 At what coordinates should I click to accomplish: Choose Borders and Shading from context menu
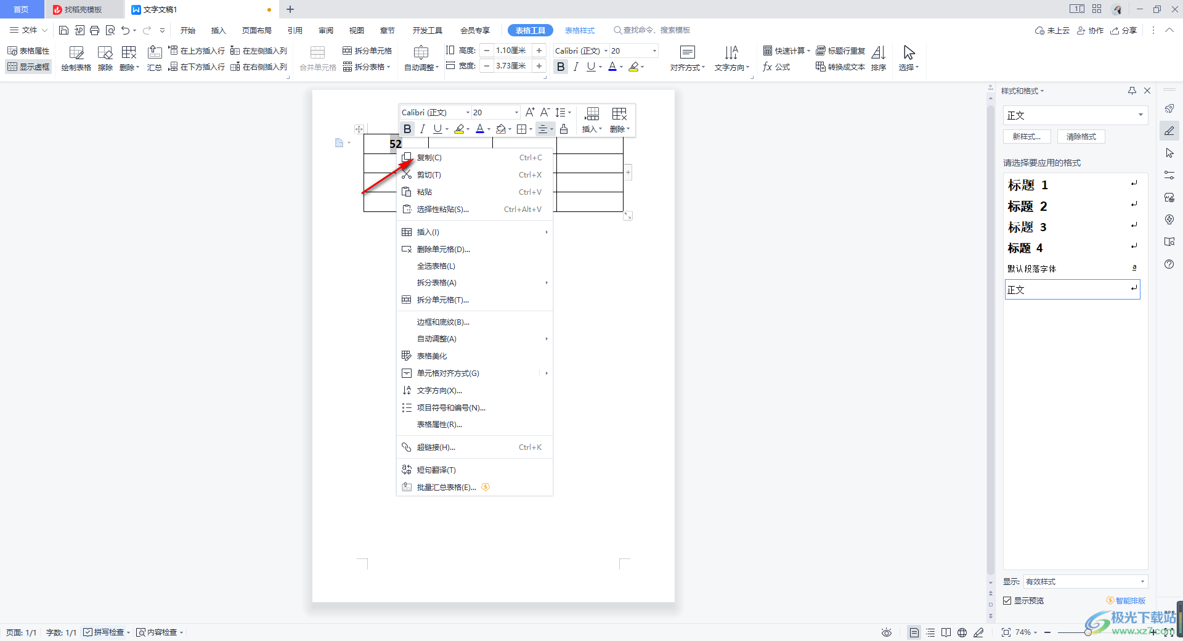pos(474,322)
